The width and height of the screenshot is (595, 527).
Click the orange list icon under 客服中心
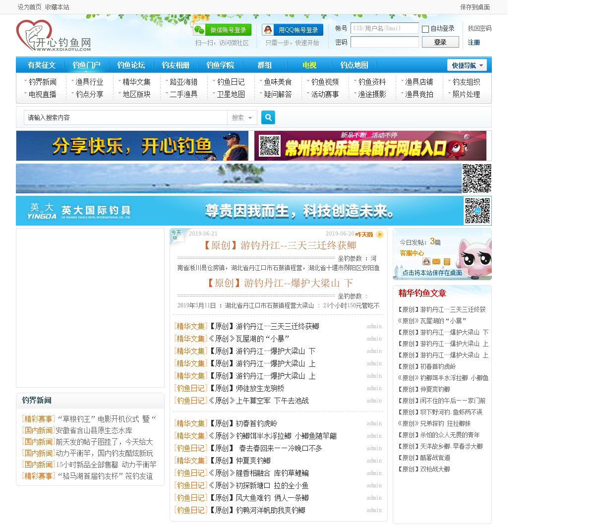coord(447,261)
